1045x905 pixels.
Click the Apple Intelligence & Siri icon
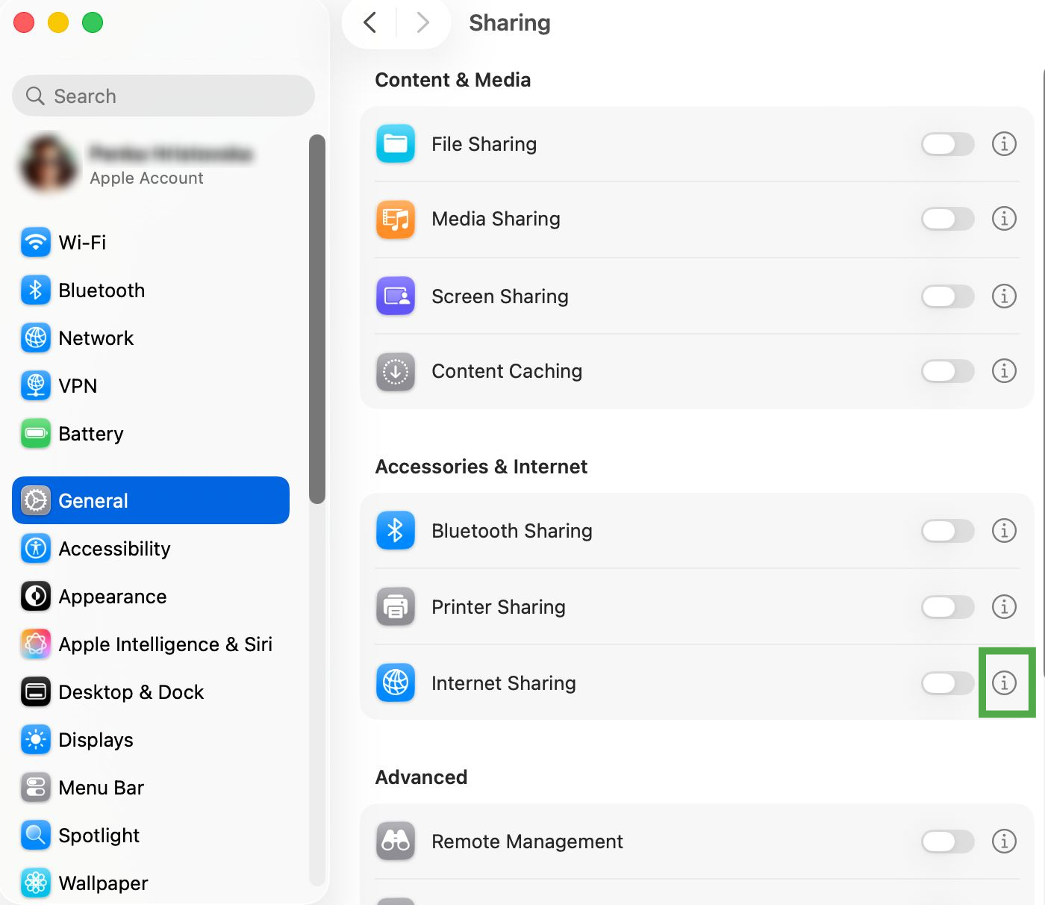point(36,644)
